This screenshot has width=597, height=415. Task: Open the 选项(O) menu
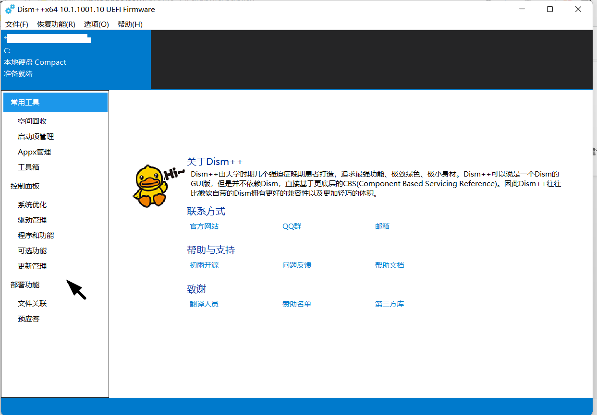click(x=96, y=24)
